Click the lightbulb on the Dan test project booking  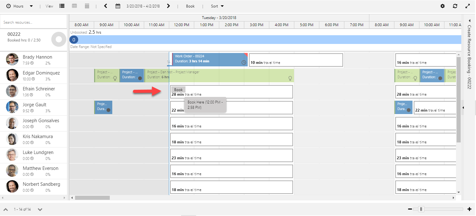tap(290, 79)
